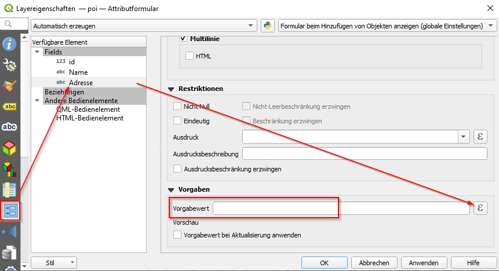Click the Anwenden button
This screenshot has height=271, width=499.
[x=424, y=262]
